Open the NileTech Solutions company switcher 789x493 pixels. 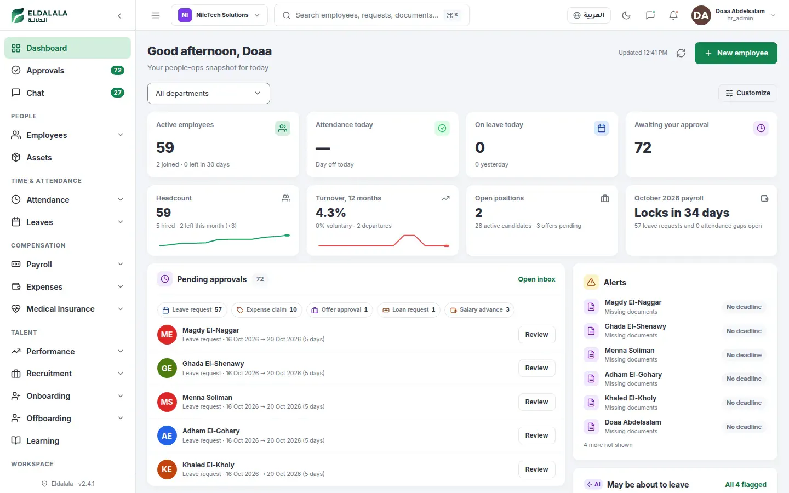[219, 15]
